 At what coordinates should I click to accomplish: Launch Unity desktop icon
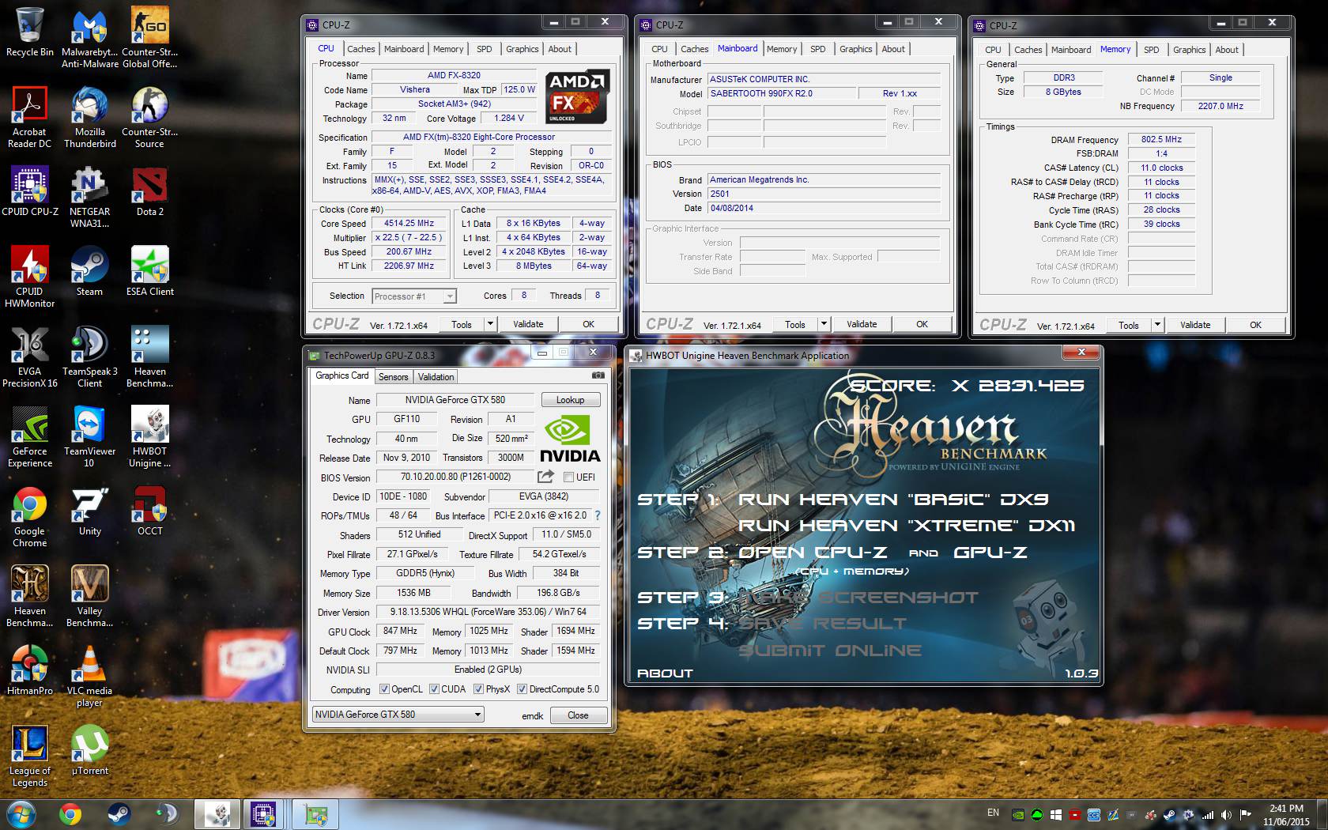point(90,511)
